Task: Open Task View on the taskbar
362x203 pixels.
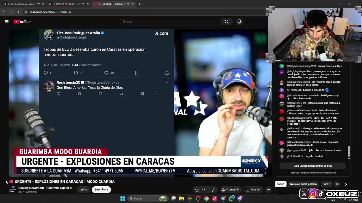Action: pos(173,198)
